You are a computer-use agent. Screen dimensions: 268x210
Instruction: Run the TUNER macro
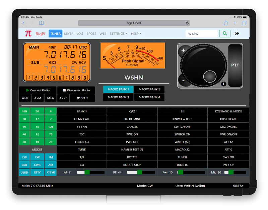[182, 157]
